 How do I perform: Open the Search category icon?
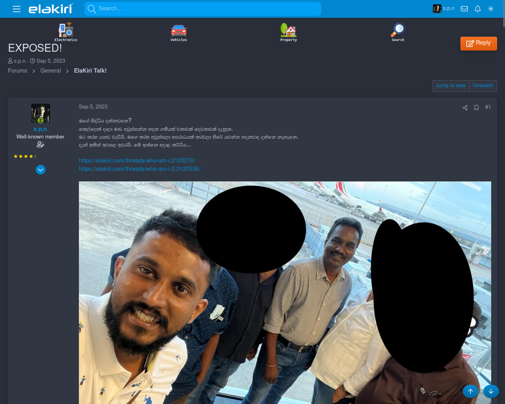coord(398,32)
